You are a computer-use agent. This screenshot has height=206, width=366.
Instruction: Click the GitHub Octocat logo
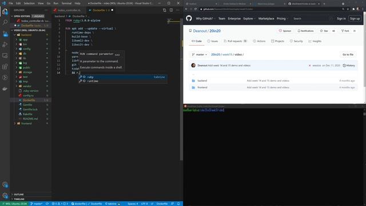coord(189,18)
